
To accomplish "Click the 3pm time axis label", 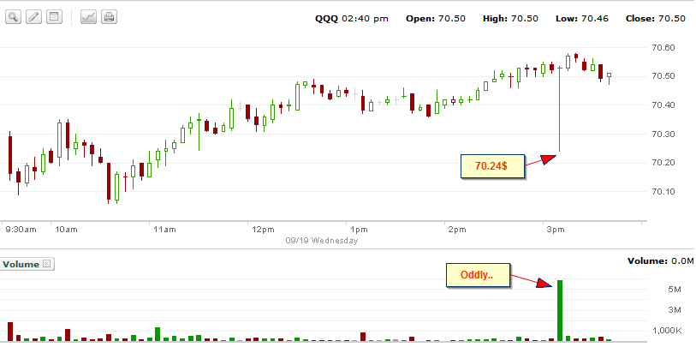I will [556, 230].
